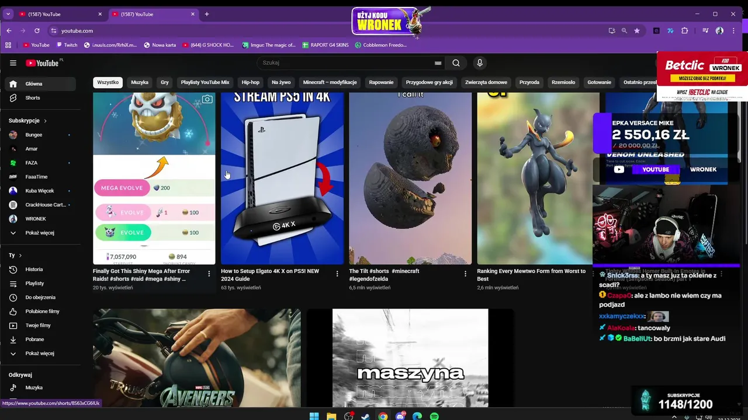Screen dimensions: 748x420
Task: Open Muzyka under Odkrywaj
Action: click(40, 387)
